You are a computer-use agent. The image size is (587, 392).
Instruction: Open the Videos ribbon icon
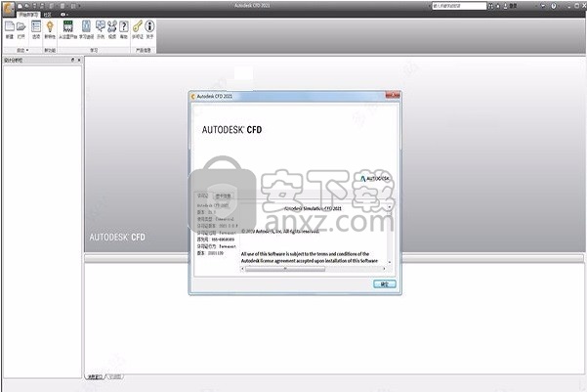click(112, 26)
